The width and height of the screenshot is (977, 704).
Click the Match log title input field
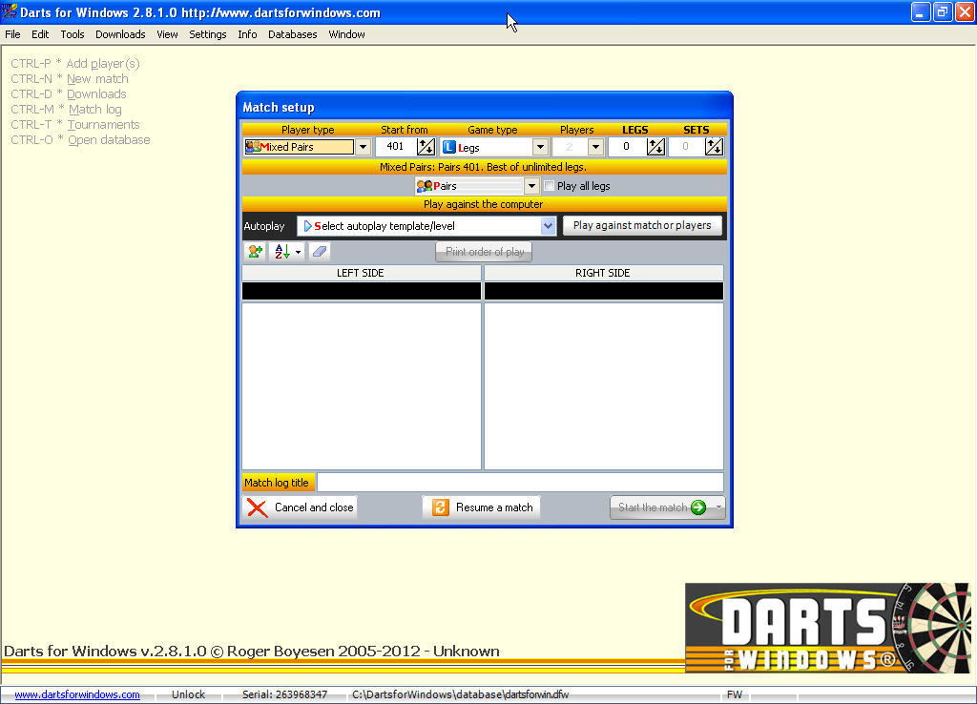520,483
